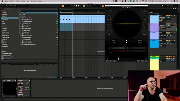This screenshot has width=180, height=101.
Task: Open the MIDI Effects category
Action: 6,36
